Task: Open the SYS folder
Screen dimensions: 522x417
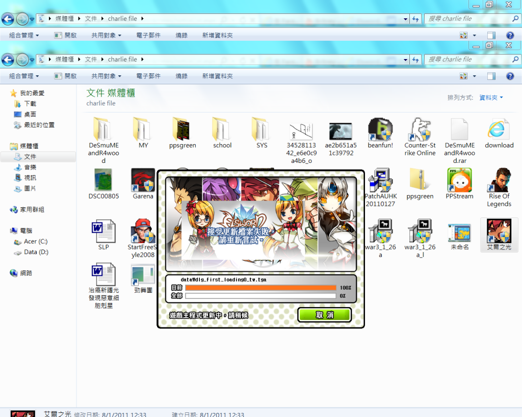Action: click(262, 133)
